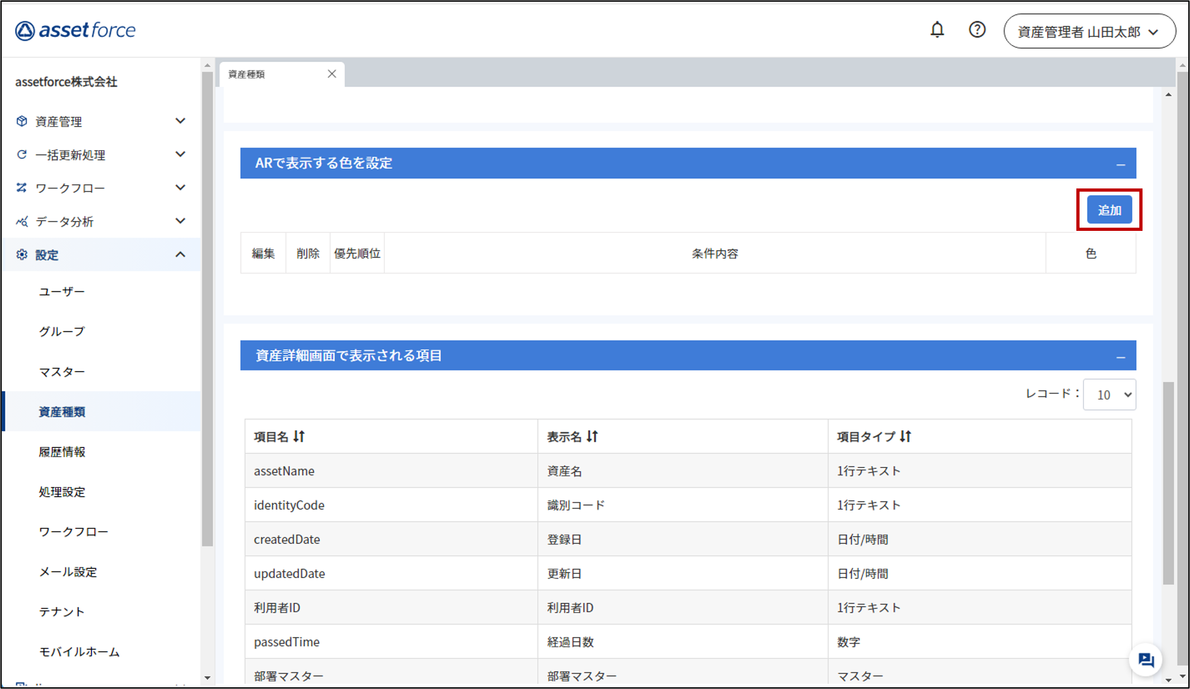Click the assetforce株式会社 company name

coord(66,82)
